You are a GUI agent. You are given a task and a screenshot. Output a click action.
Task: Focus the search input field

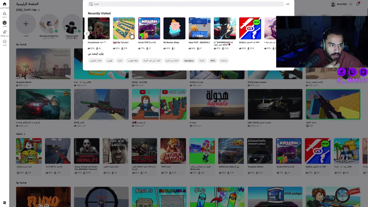pyautogui.click(x=186, y=4)
